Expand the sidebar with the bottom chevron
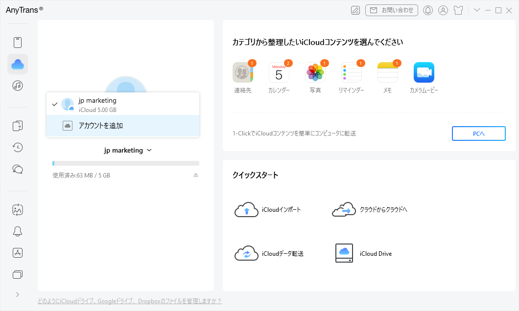519x311 pixels. tap(18, 294)
